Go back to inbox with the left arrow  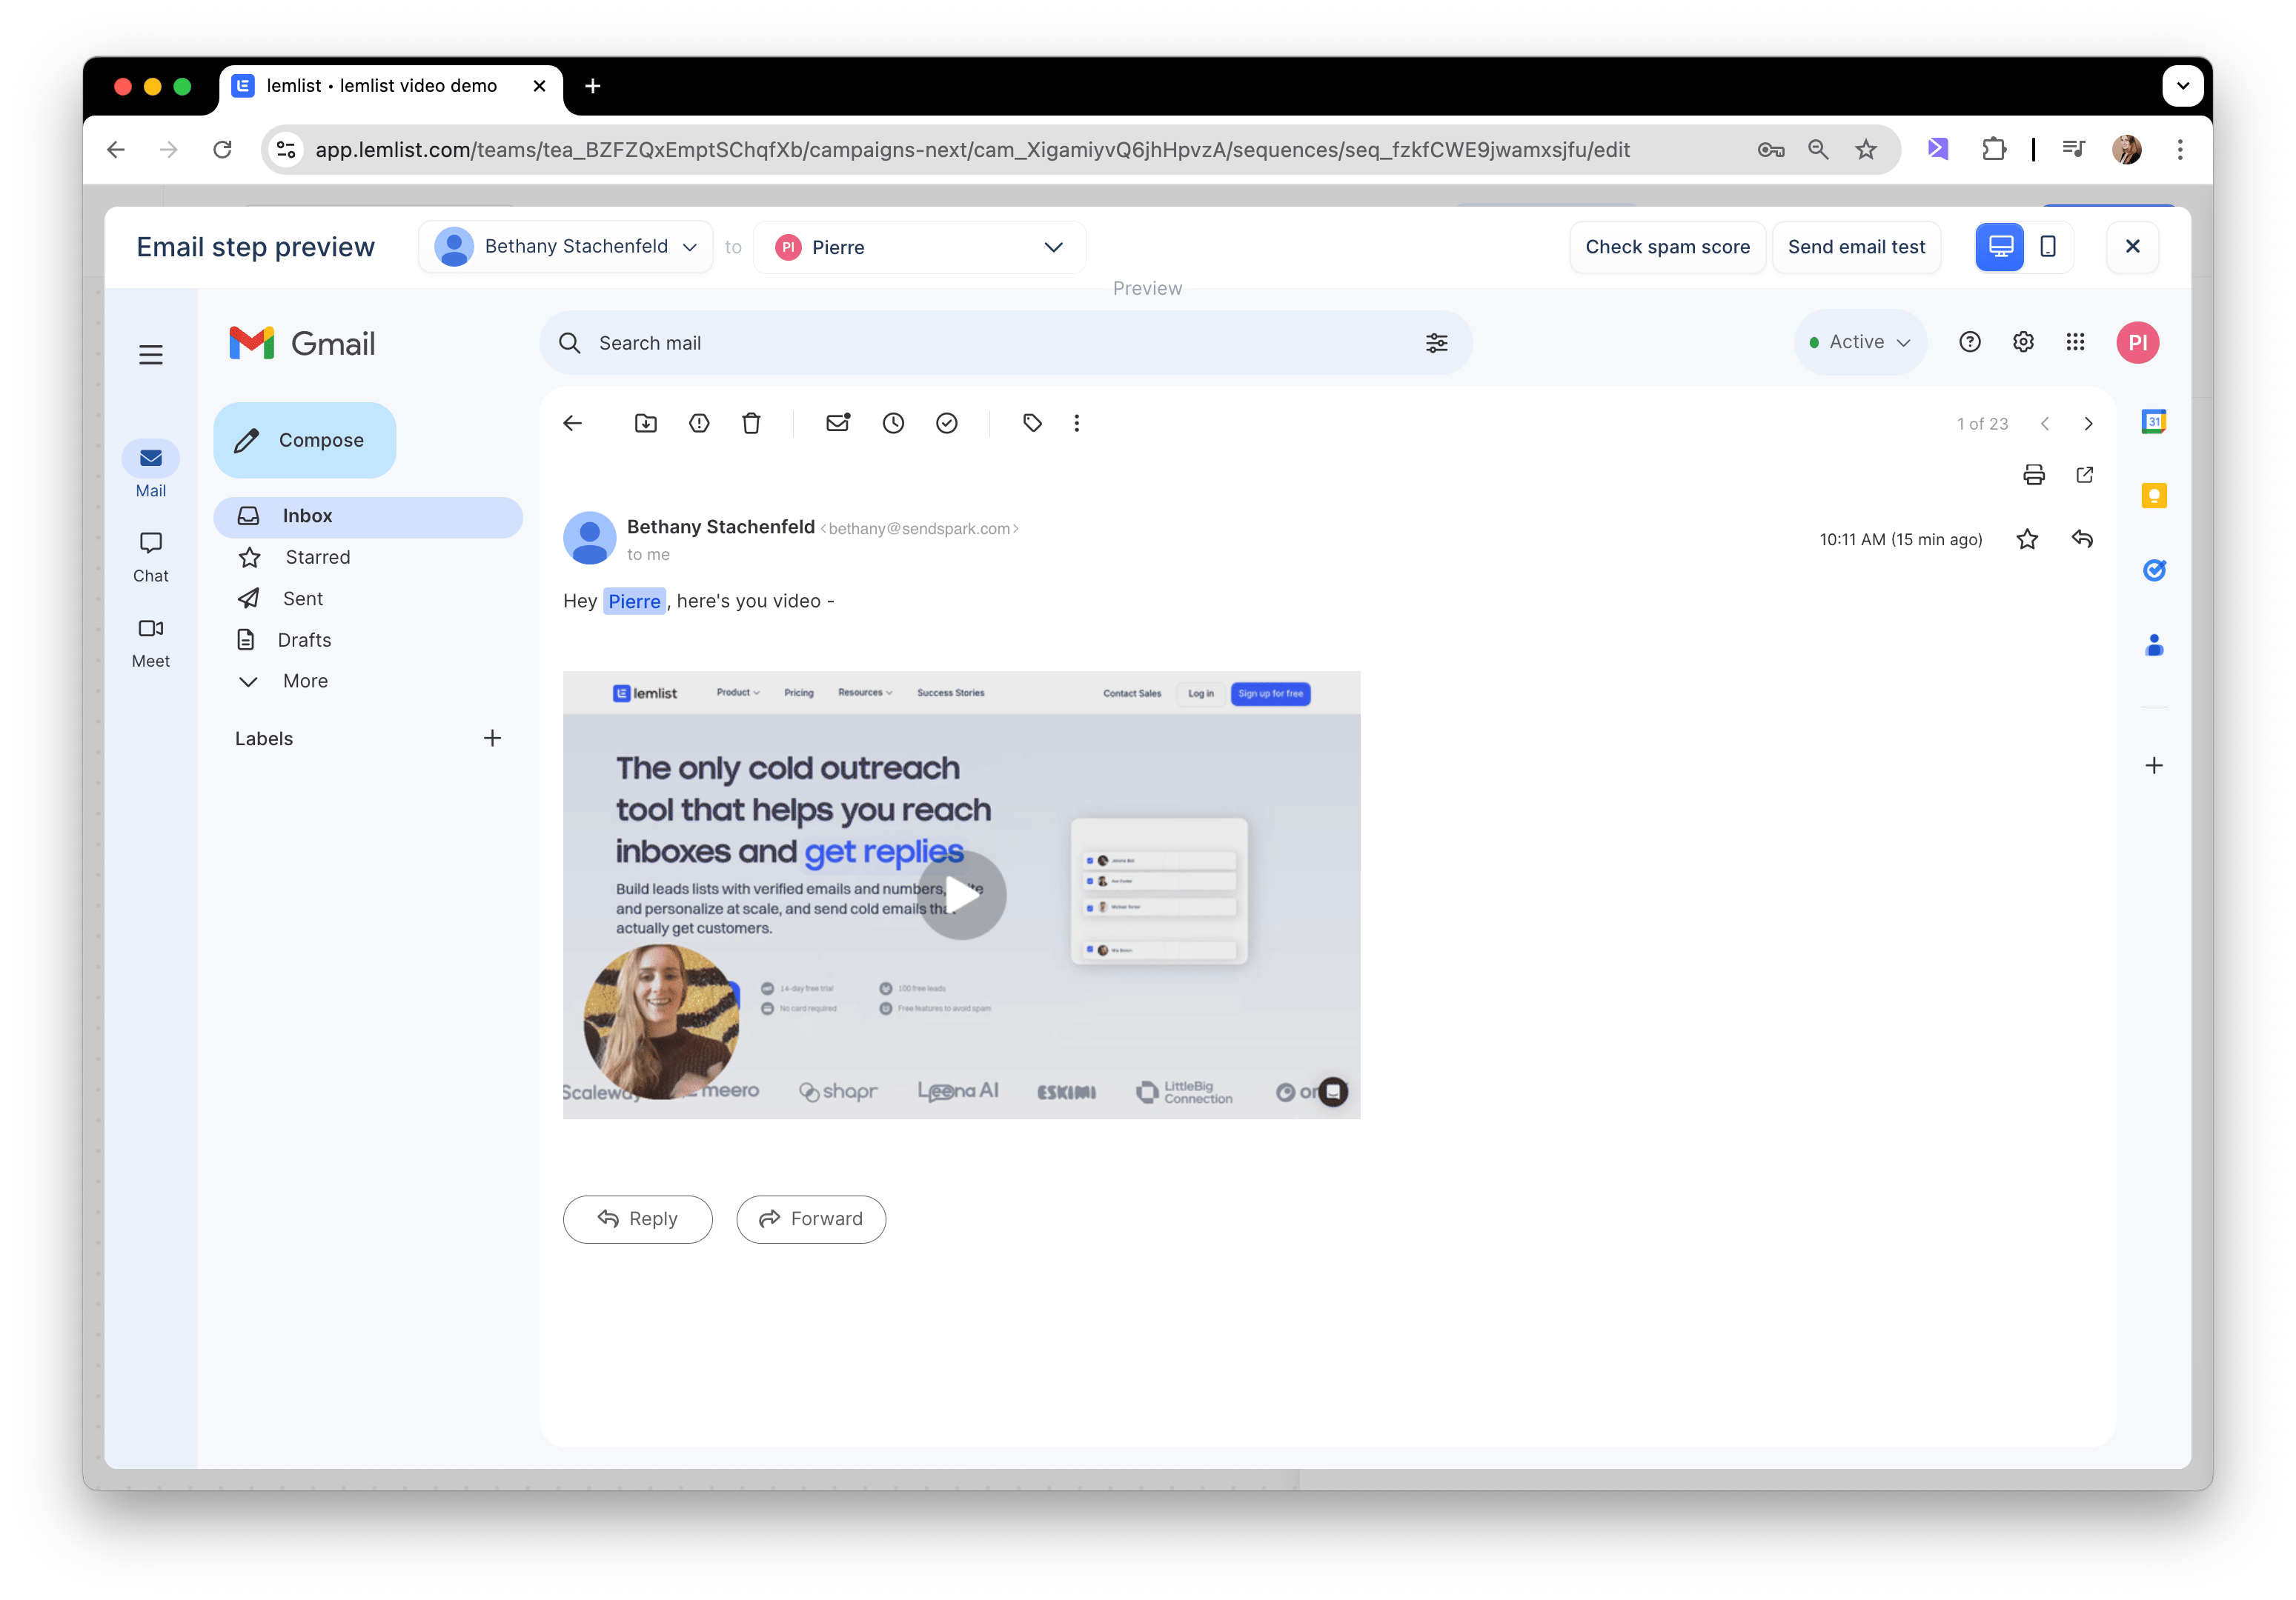click(x=573, y=424)
